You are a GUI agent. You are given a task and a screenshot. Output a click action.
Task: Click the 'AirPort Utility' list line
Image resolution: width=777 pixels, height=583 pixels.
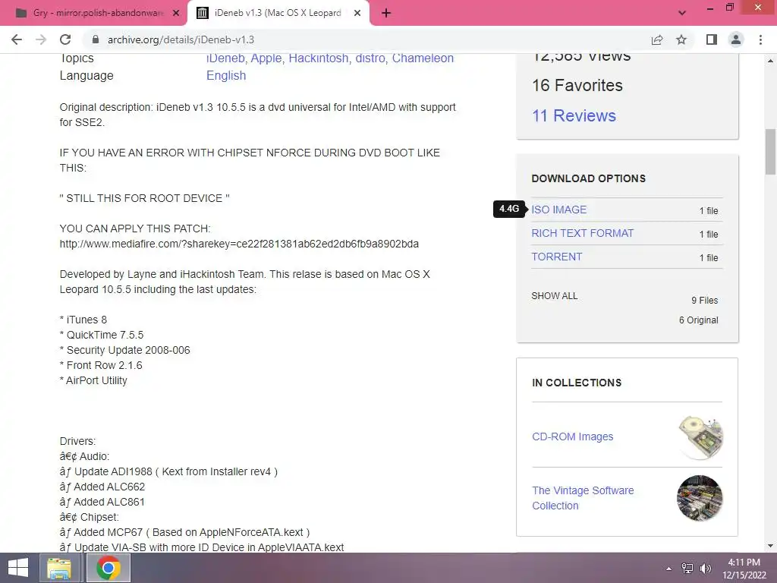(x=93, y=380)
